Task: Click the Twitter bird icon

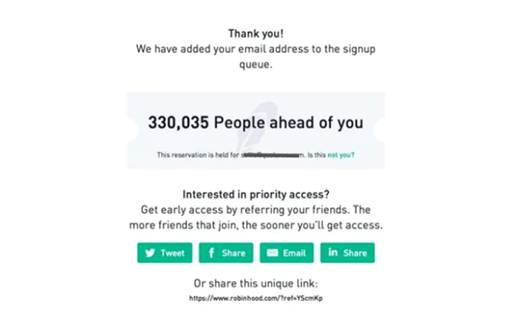Action: [150, 252]
